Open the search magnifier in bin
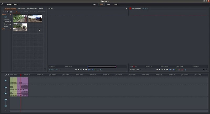The width and height of the screenshot is (210, 114). pos(8,12)
